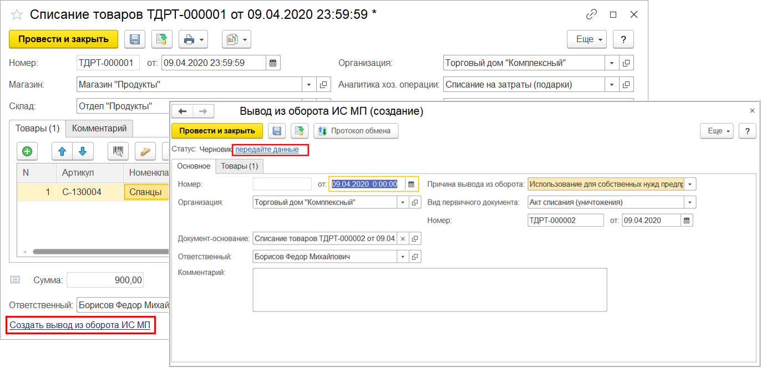
Task: Click post document icon in Списание товаров toolbar
Action: click(x=162, y=39)
